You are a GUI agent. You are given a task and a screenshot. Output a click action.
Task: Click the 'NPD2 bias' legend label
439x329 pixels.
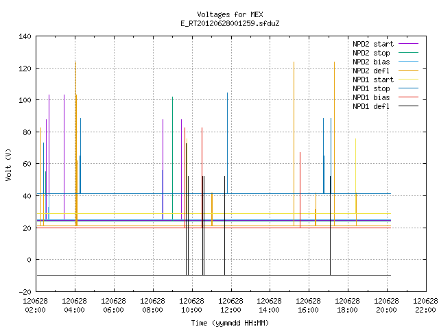(x=371, y=62)
